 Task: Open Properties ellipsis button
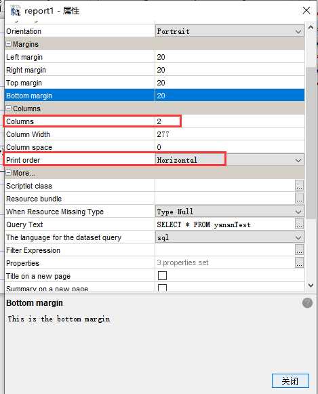point(299,263)
